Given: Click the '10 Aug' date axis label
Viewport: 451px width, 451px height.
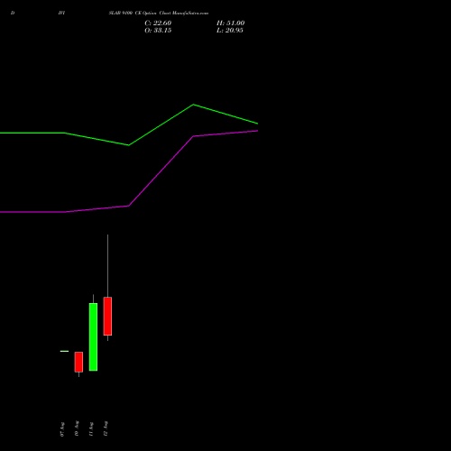Looking at the screenshot, I should pyautogui.click(x=77, y=428).
